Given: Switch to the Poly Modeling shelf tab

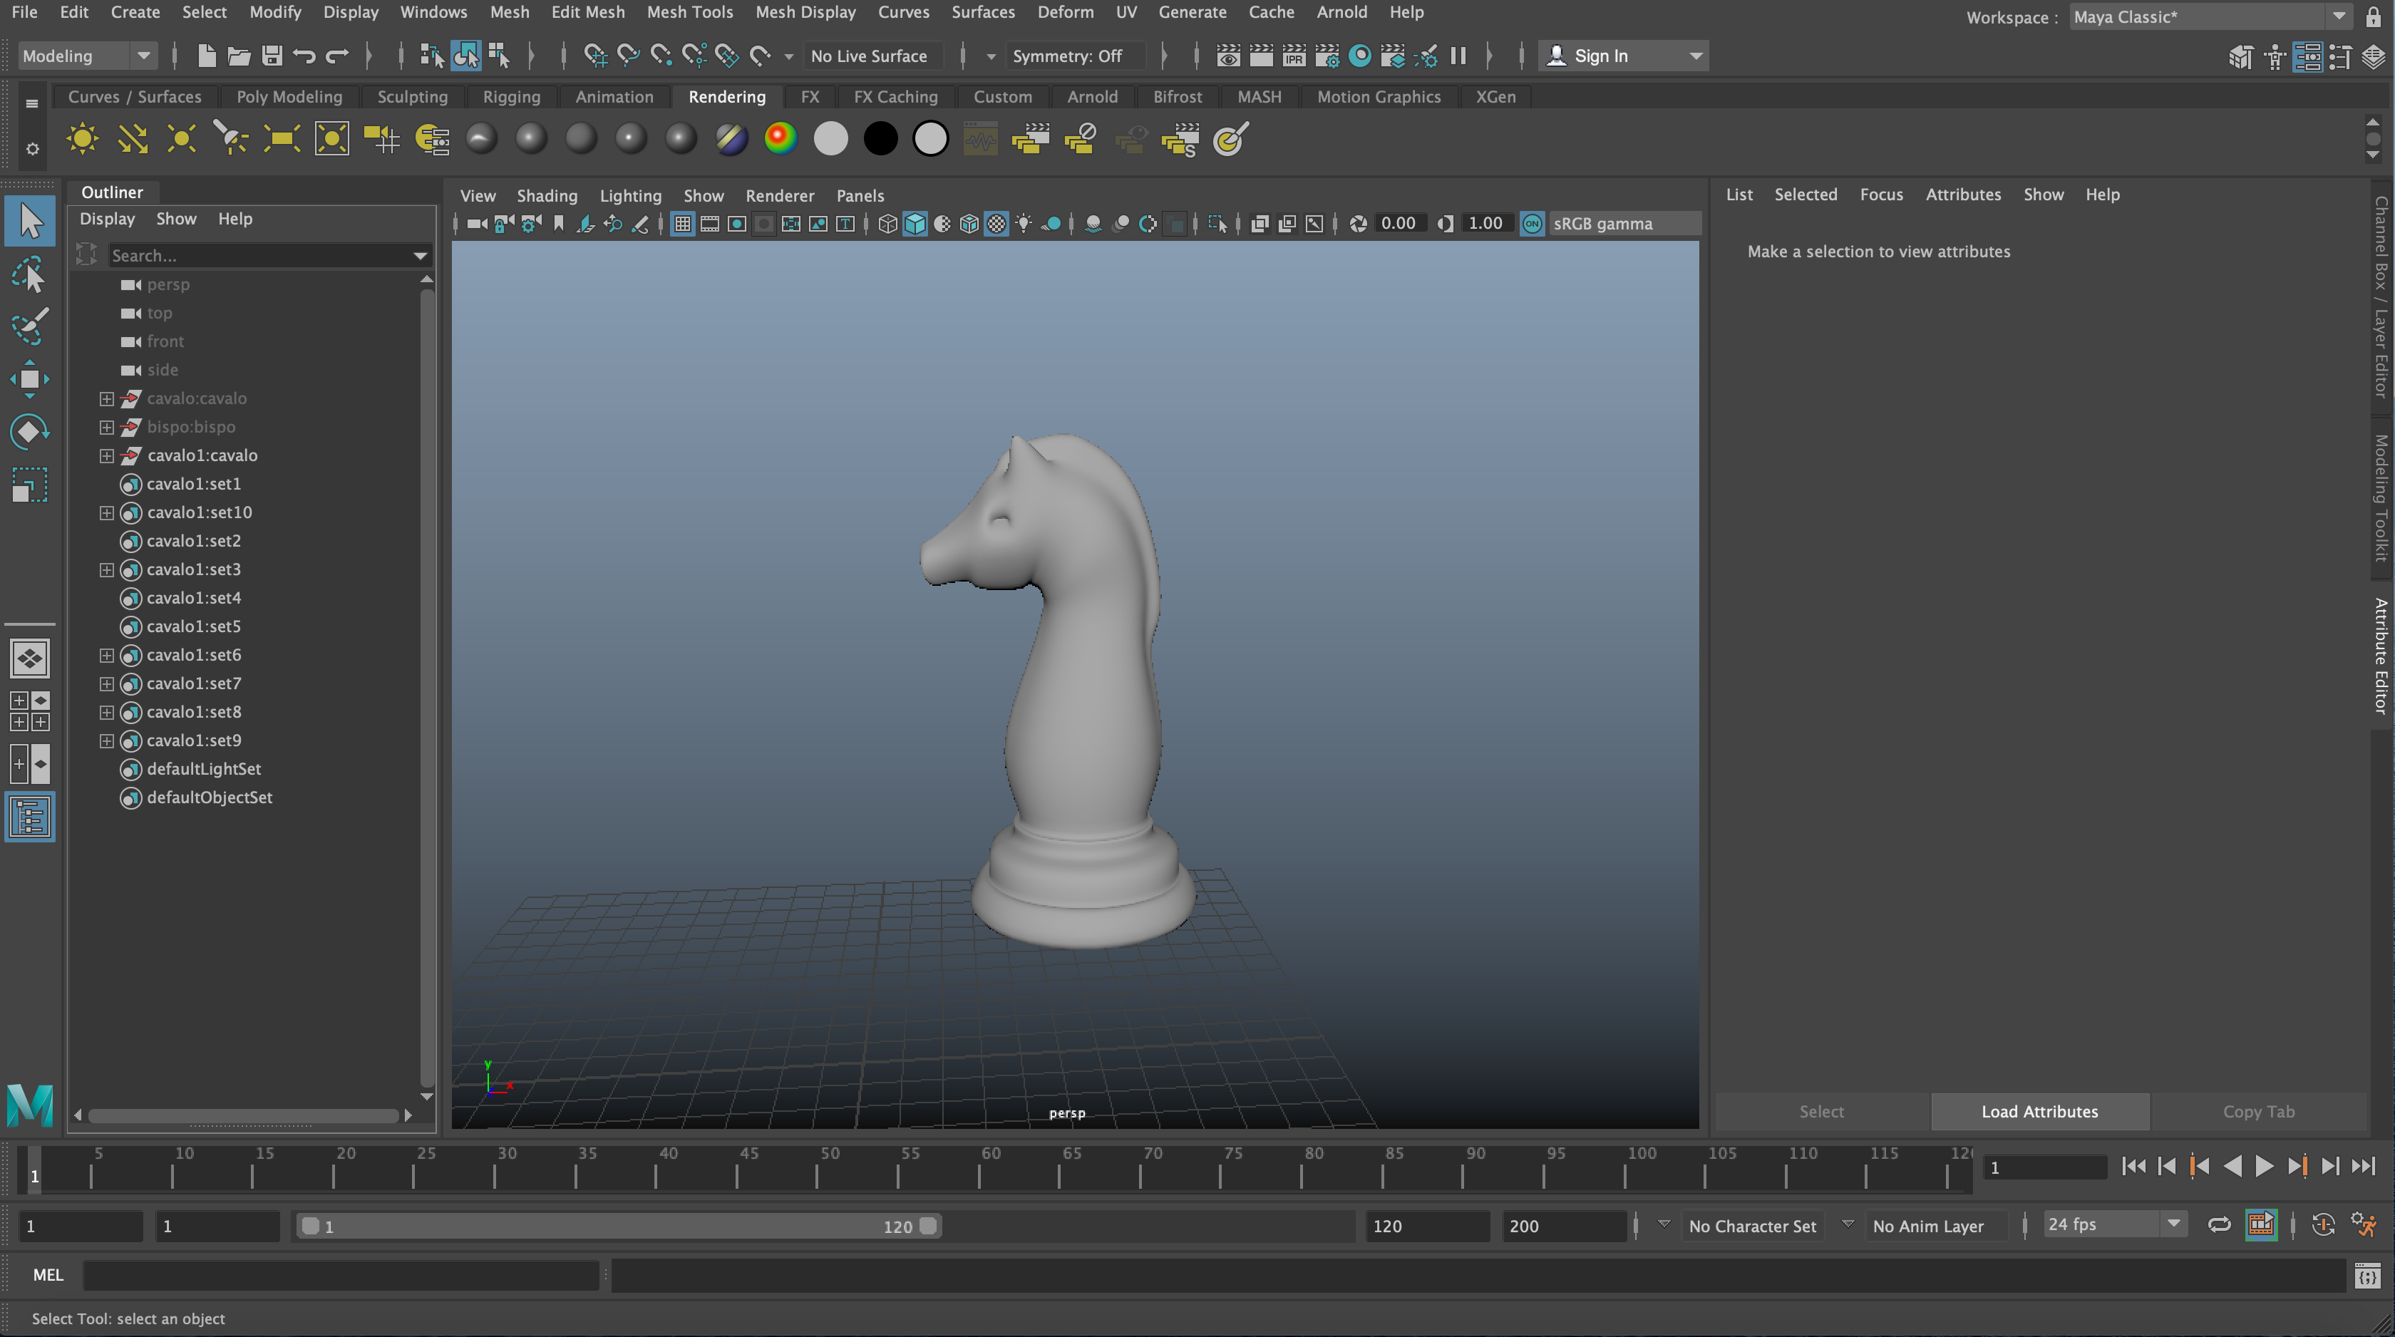Looking at the screenshot, I should coord(288,97).
